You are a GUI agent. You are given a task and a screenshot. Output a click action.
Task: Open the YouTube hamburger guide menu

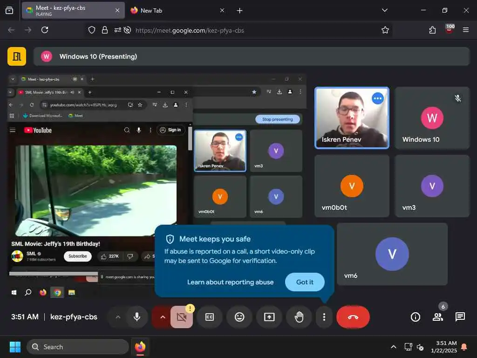tap(13, 131)
